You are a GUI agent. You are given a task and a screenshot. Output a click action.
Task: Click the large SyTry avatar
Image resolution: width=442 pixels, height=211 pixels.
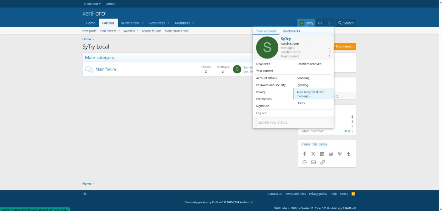(267, 48)
